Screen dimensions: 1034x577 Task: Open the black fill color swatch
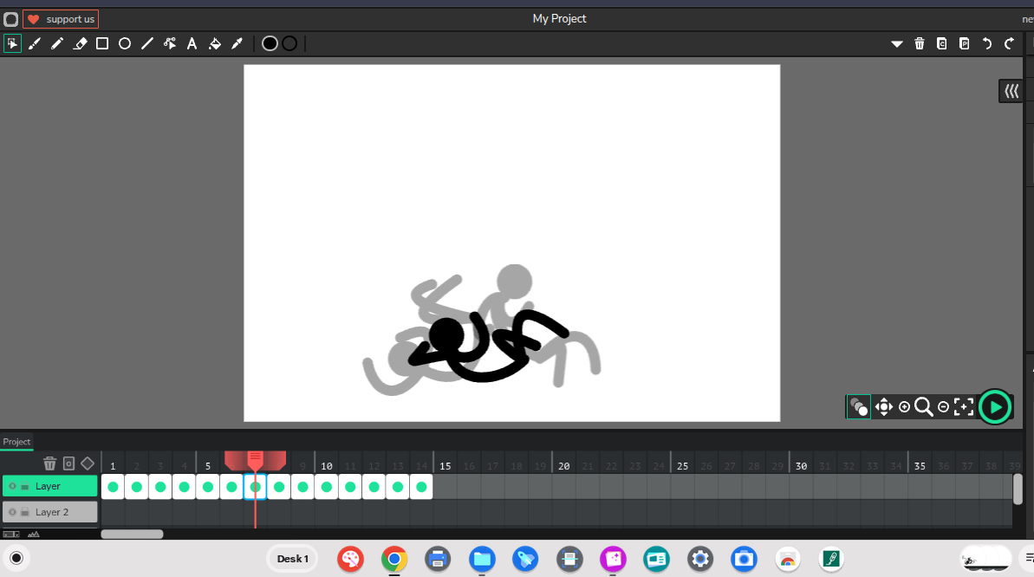[270, 43]
